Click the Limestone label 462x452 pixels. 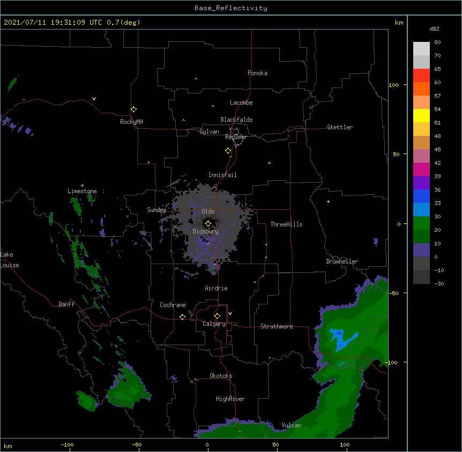[82, 191]
